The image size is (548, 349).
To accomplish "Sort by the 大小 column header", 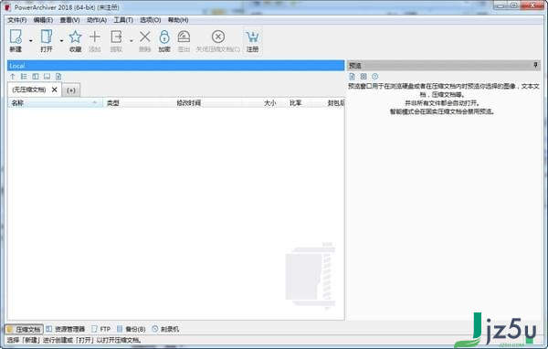I will (x=264, y=103).
